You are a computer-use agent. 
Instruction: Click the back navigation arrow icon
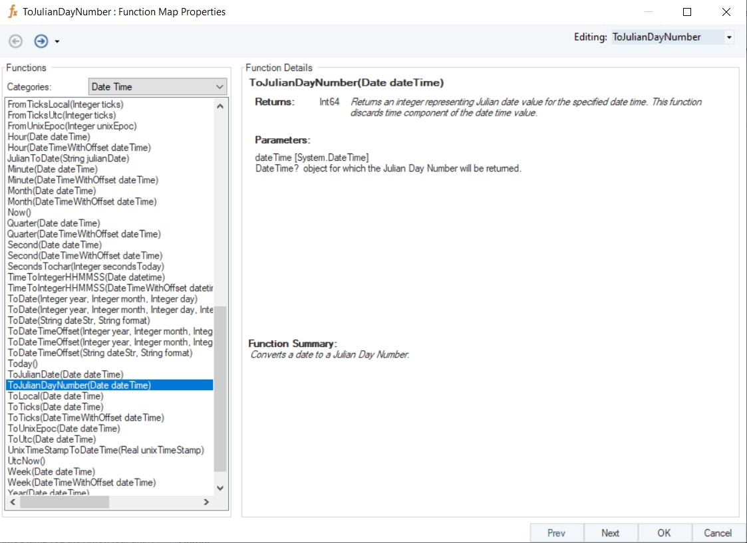pos(15,41)
